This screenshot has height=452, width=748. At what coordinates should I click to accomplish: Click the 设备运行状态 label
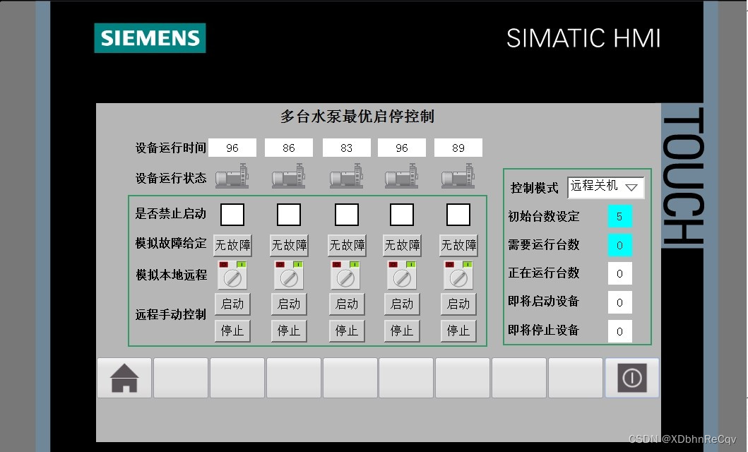(171, 178)
